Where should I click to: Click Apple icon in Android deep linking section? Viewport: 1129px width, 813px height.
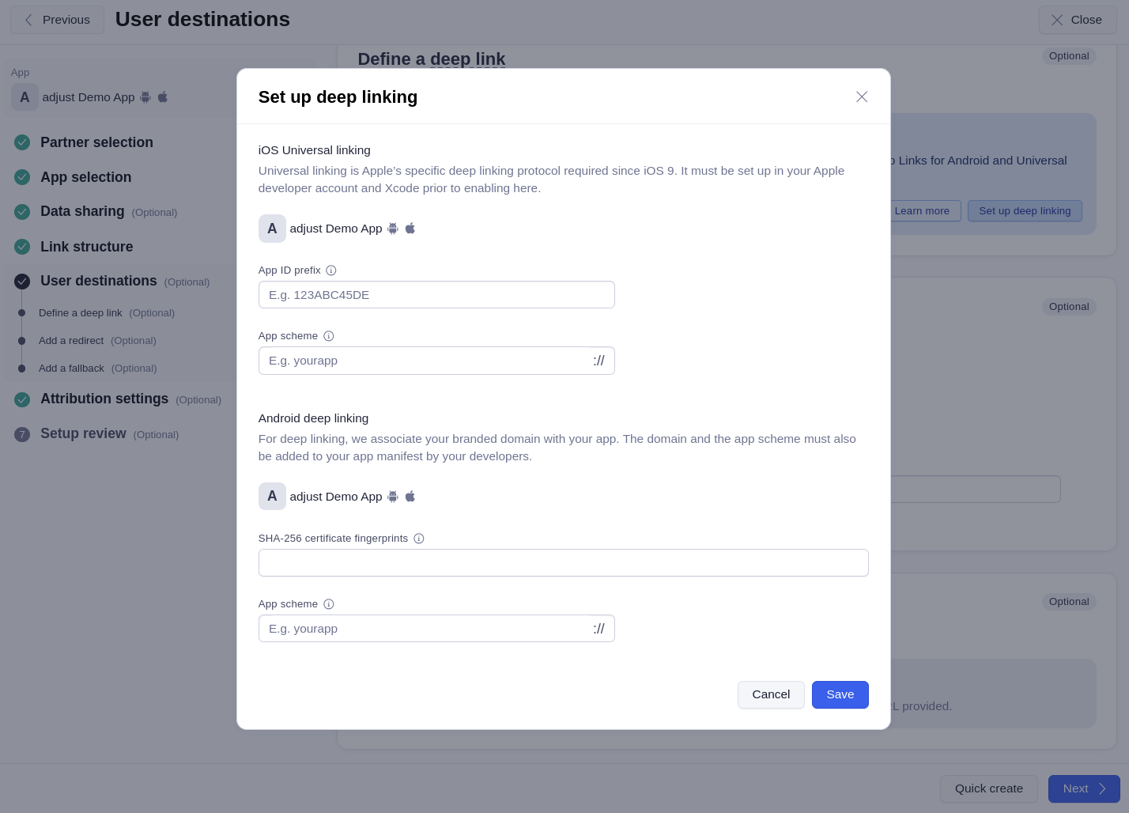[410, 497]
